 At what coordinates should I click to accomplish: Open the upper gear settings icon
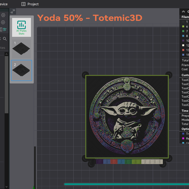tap(3, 15)
